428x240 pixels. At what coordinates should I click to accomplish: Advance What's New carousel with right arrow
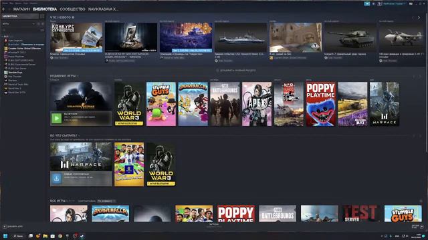coord(419,18)
